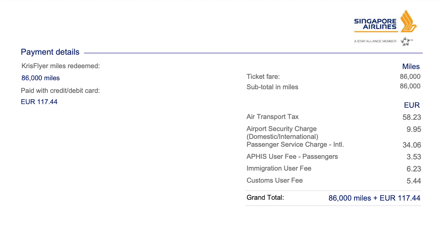Viewport: 440px width, 234px height.
Task: Click the Star Alliance star emblem
Action: tap(405, 41)
